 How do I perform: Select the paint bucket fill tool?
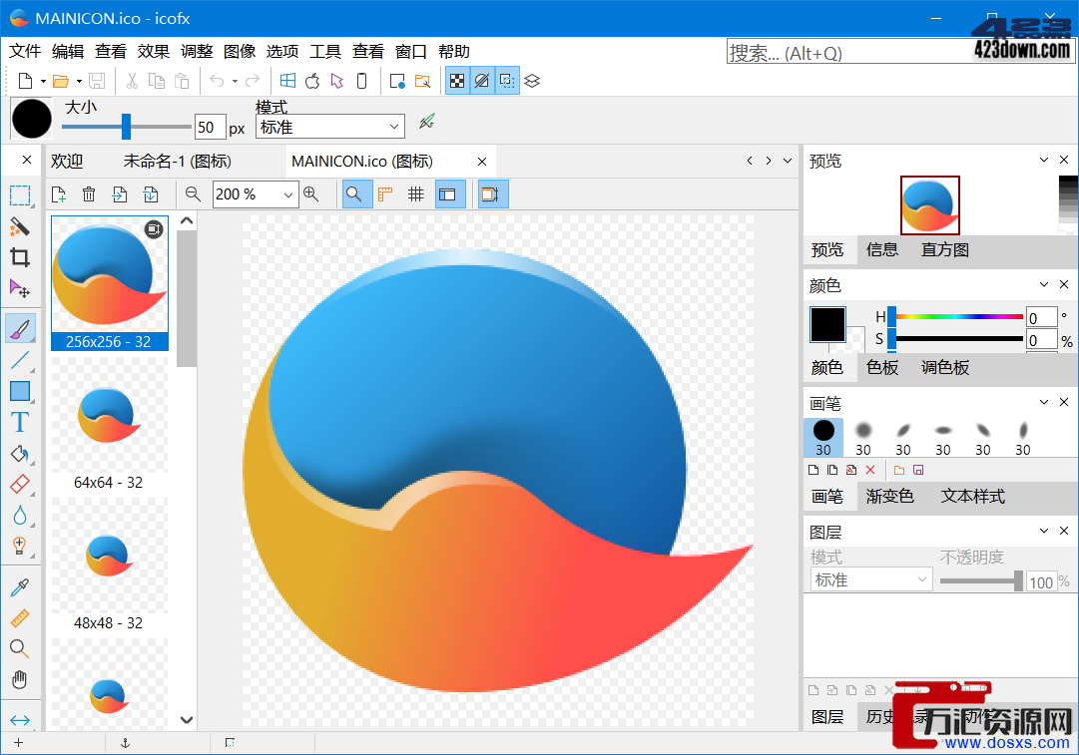coord(20,453)
